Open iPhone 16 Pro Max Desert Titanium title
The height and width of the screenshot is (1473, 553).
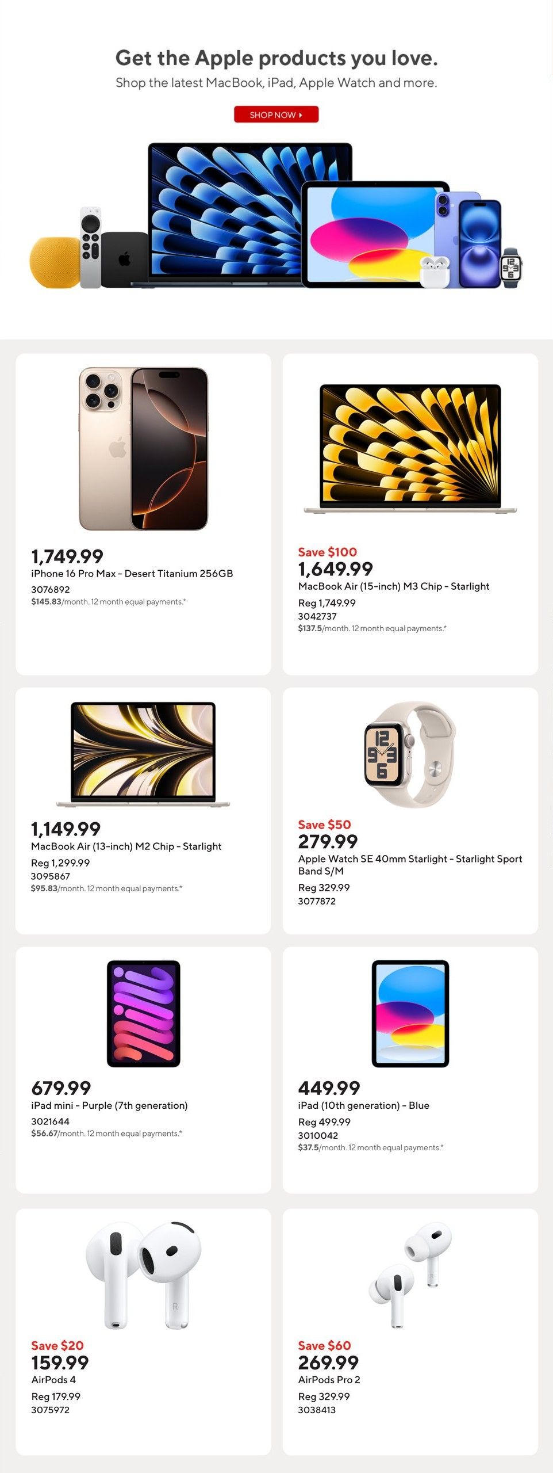[x=132, y=574]
